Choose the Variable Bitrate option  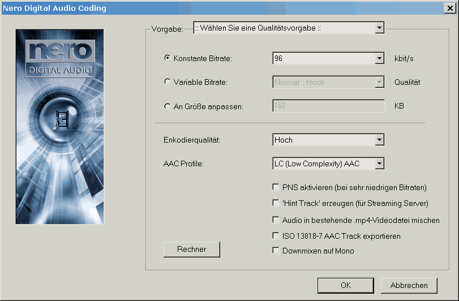pos(167,82)
